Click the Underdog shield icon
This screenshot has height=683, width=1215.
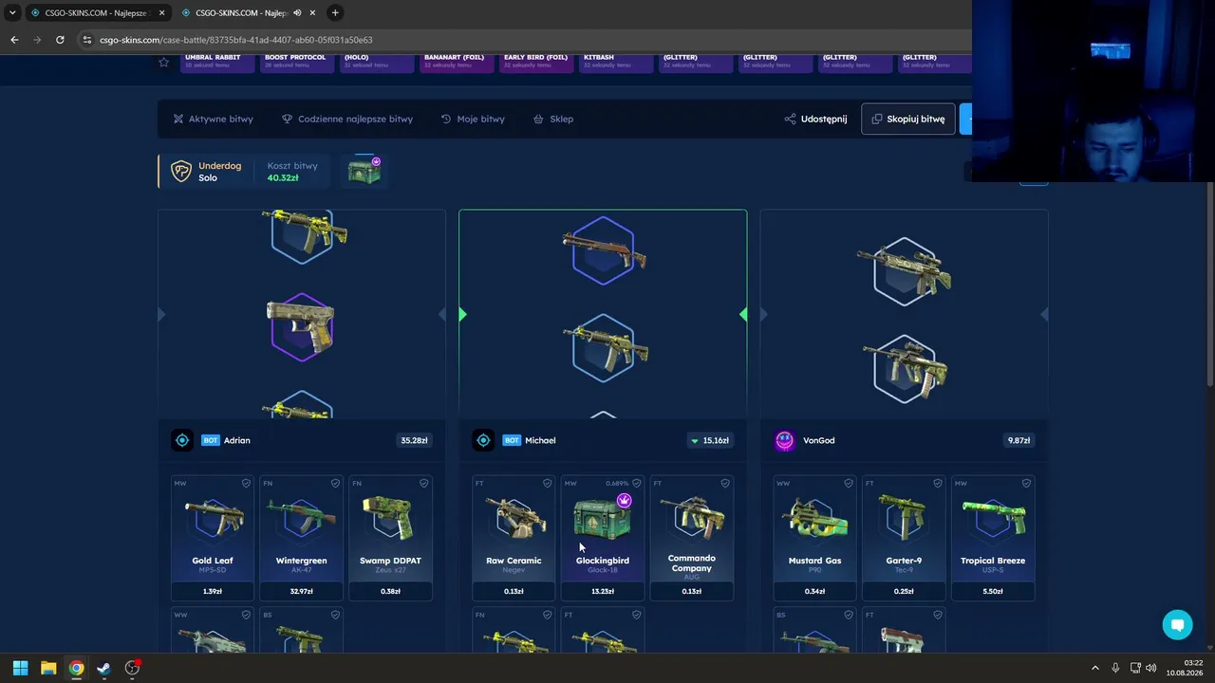[x=180, y=171]
